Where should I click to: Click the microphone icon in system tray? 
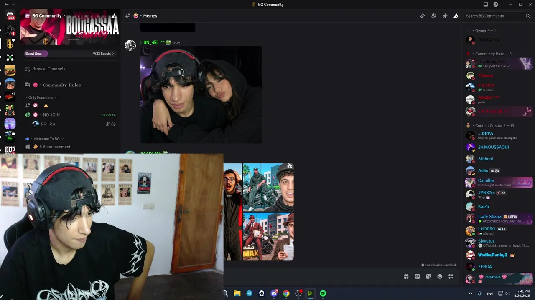(479, 293)
